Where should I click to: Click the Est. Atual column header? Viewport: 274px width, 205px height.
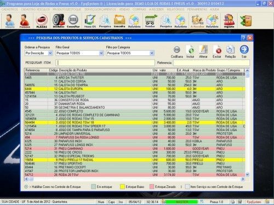pyautogui.click(x=183, y=70)
